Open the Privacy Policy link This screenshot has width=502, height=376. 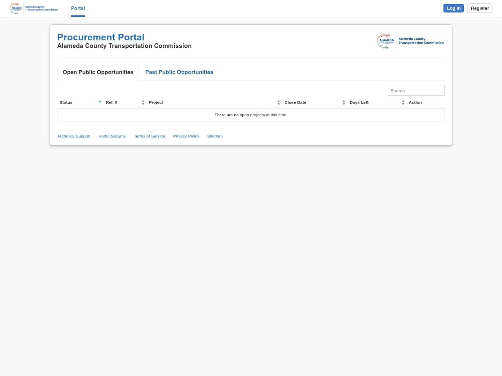(186, 136)
